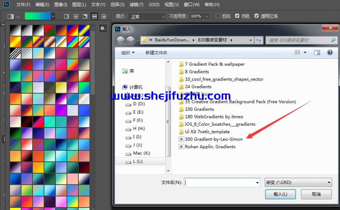Expand the tool preset picker arrow
Viewport: 340px width, 210px height.
point(18,17)
